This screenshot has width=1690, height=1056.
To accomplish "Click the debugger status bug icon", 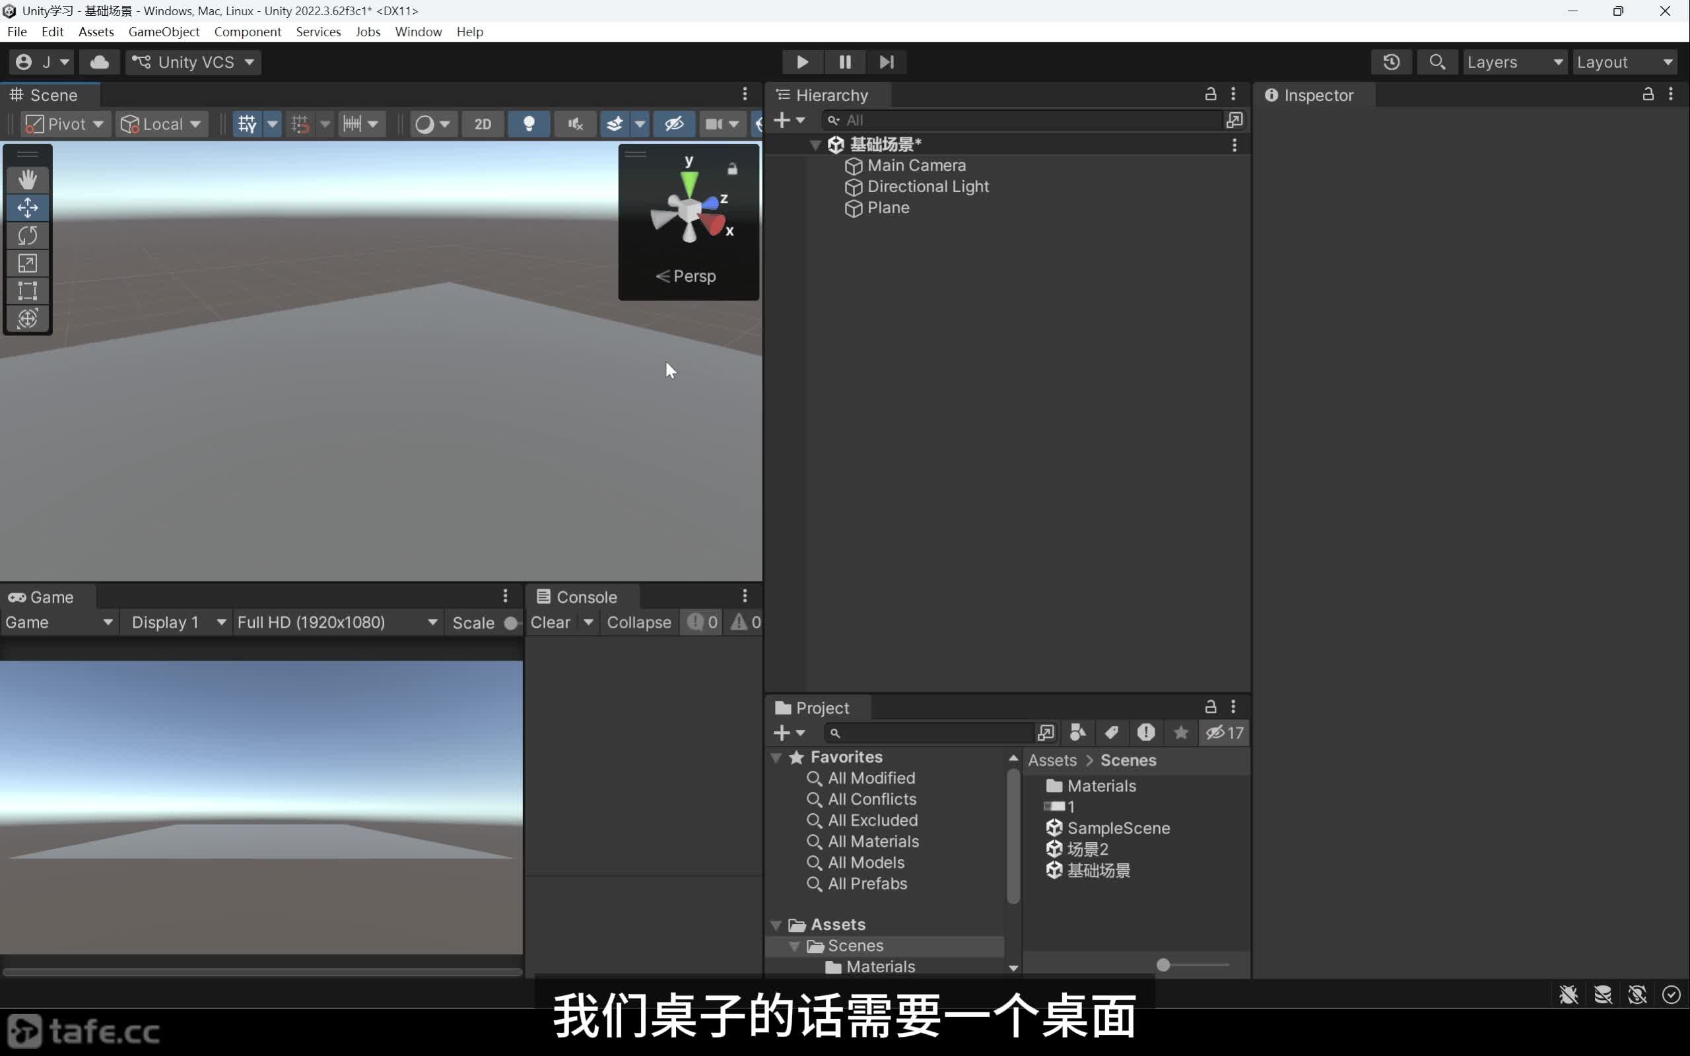I will pyautogui.click(x=1569, y=995).
